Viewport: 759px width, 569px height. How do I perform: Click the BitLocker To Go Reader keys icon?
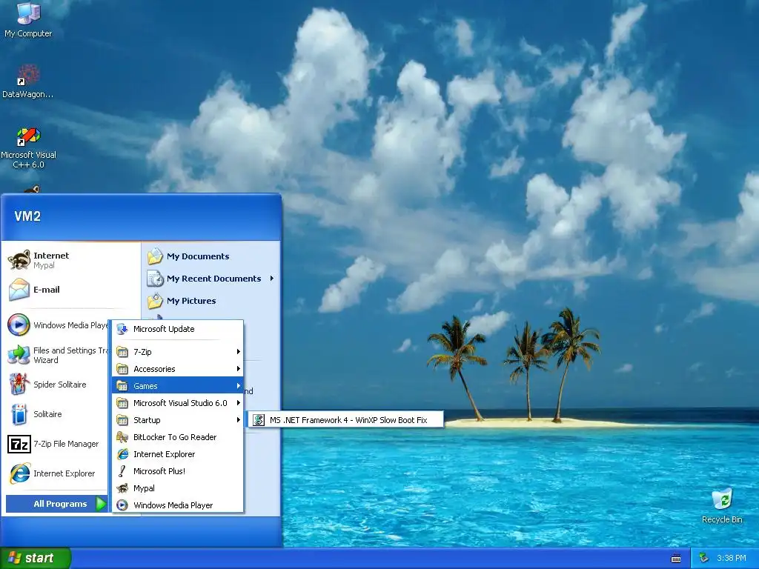coord(122,437)
